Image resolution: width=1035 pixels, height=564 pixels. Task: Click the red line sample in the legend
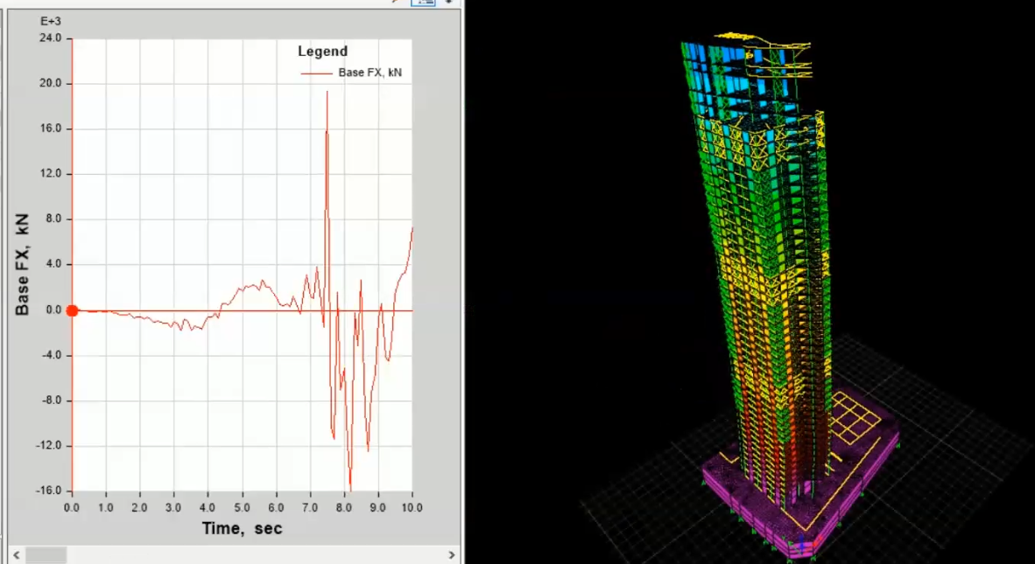317,73
